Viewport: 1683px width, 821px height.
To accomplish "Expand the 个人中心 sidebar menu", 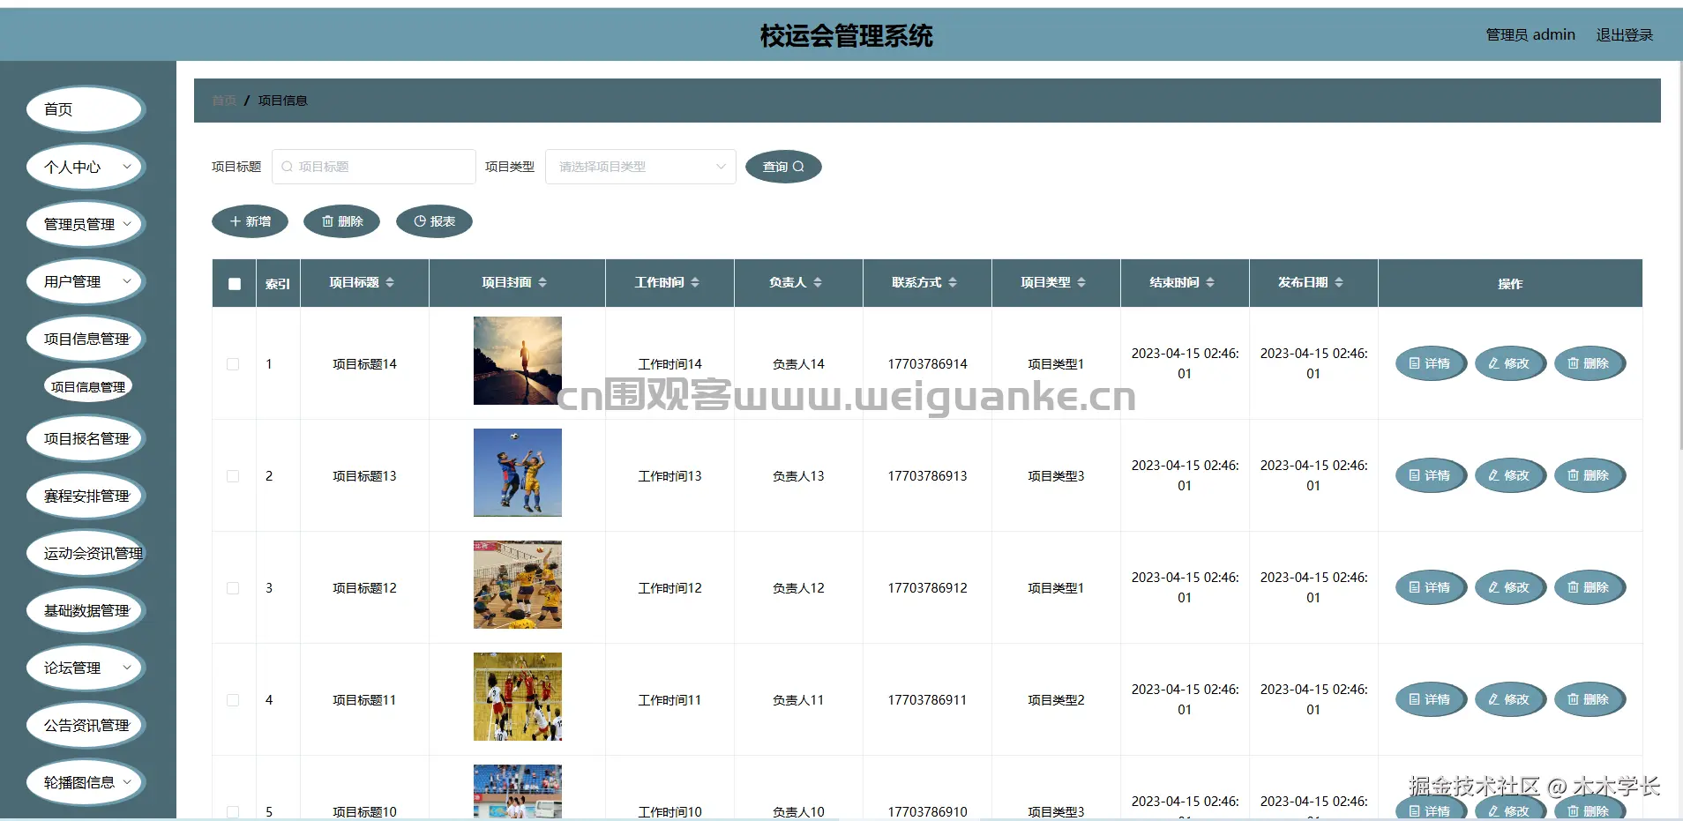I will click(x=86, y=167).
